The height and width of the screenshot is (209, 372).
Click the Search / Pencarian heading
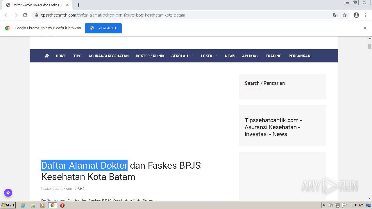coord(265,83)
